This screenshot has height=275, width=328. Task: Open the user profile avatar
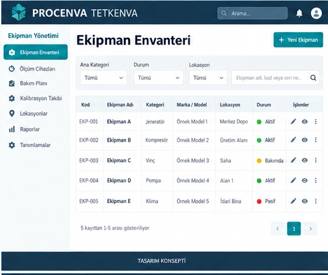pos(316,13)
